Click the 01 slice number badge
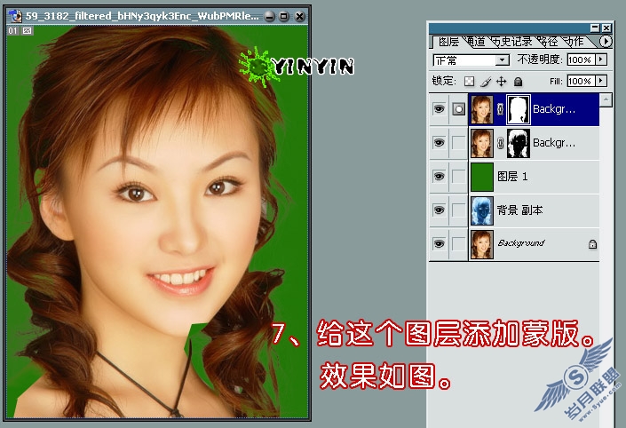The width and height of the screenshot is (626, 428). [12, 31]
